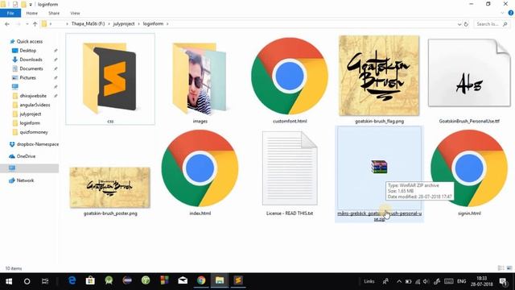Switch to Sublime Text on taskbar

click(238, 280)
